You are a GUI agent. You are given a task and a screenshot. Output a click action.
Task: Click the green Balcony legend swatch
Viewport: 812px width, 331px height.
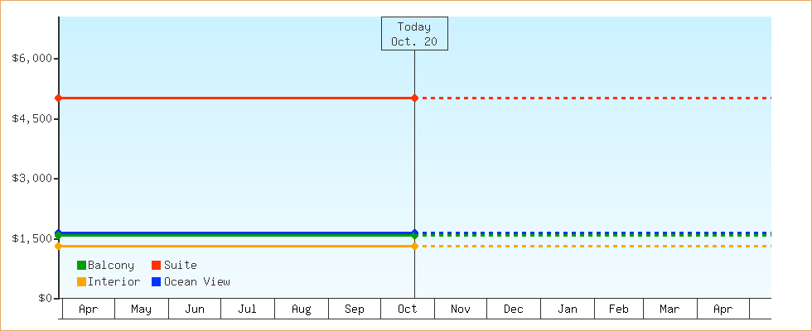coord(81,266)
